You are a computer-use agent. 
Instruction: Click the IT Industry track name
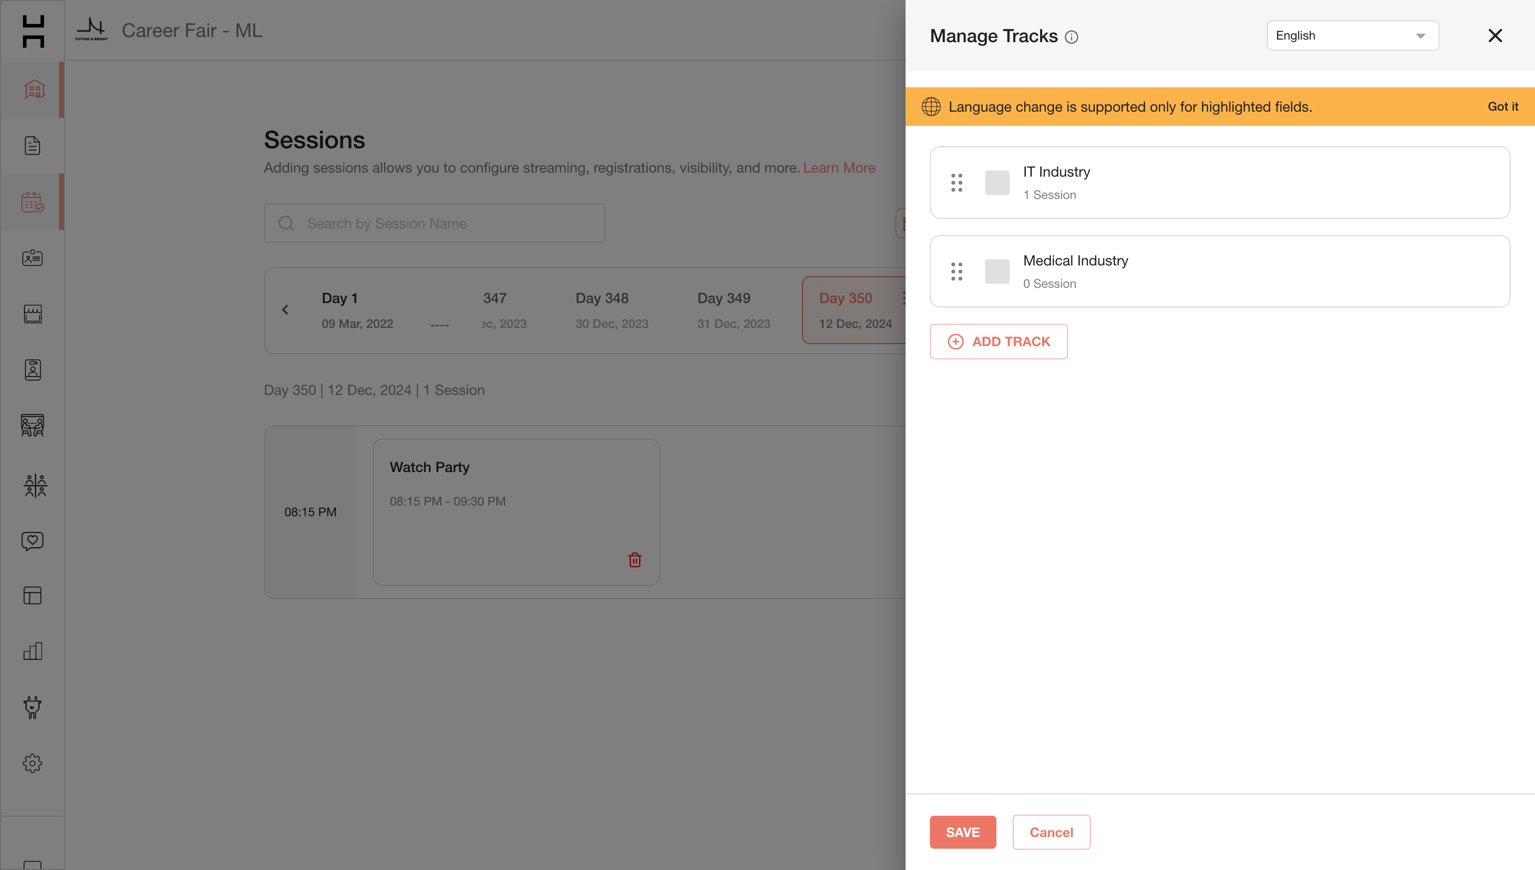pos(1056,172)
